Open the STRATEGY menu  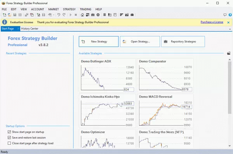(69, 9)
